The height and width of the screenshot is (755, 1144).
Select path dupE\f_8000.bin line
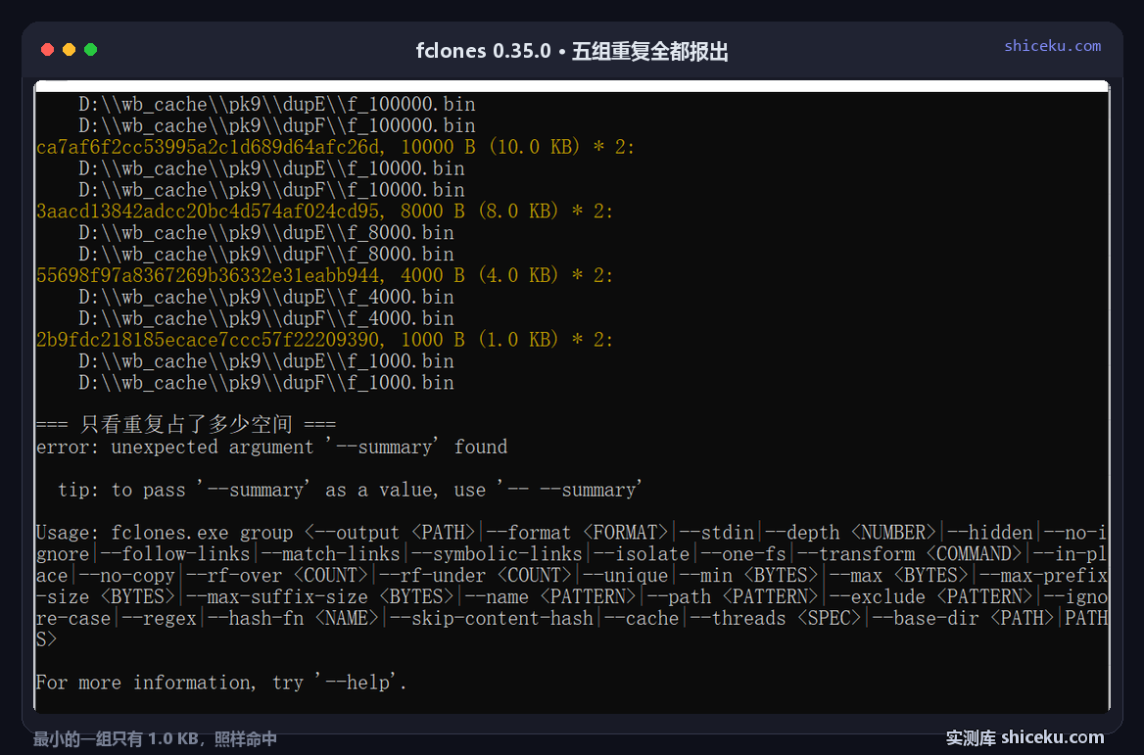266,233
